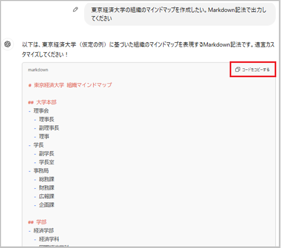Screen dimensions: 281x248
Task: Click the '副理事長' list line
Action: [47, 128]
